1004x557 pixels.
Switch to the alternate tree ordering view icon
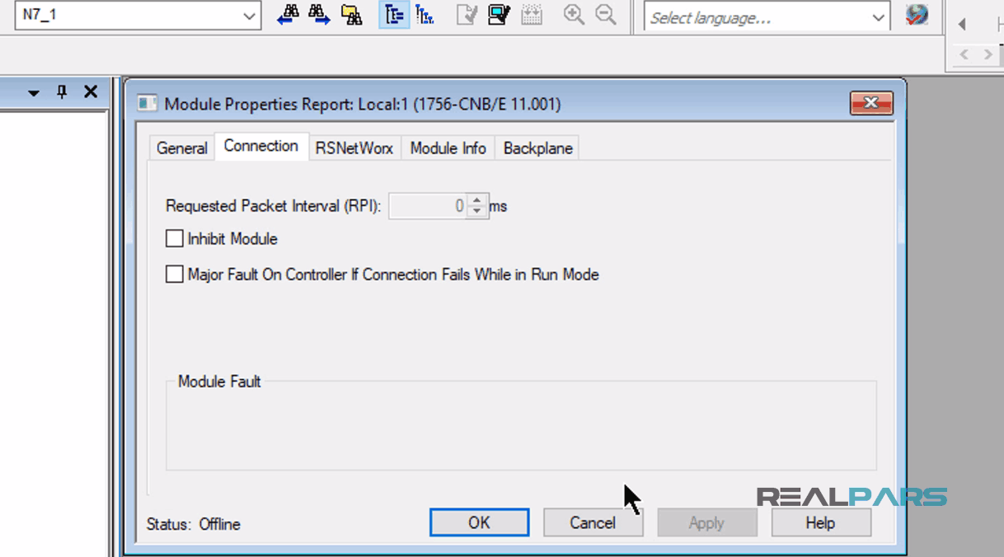coord(425,15)
